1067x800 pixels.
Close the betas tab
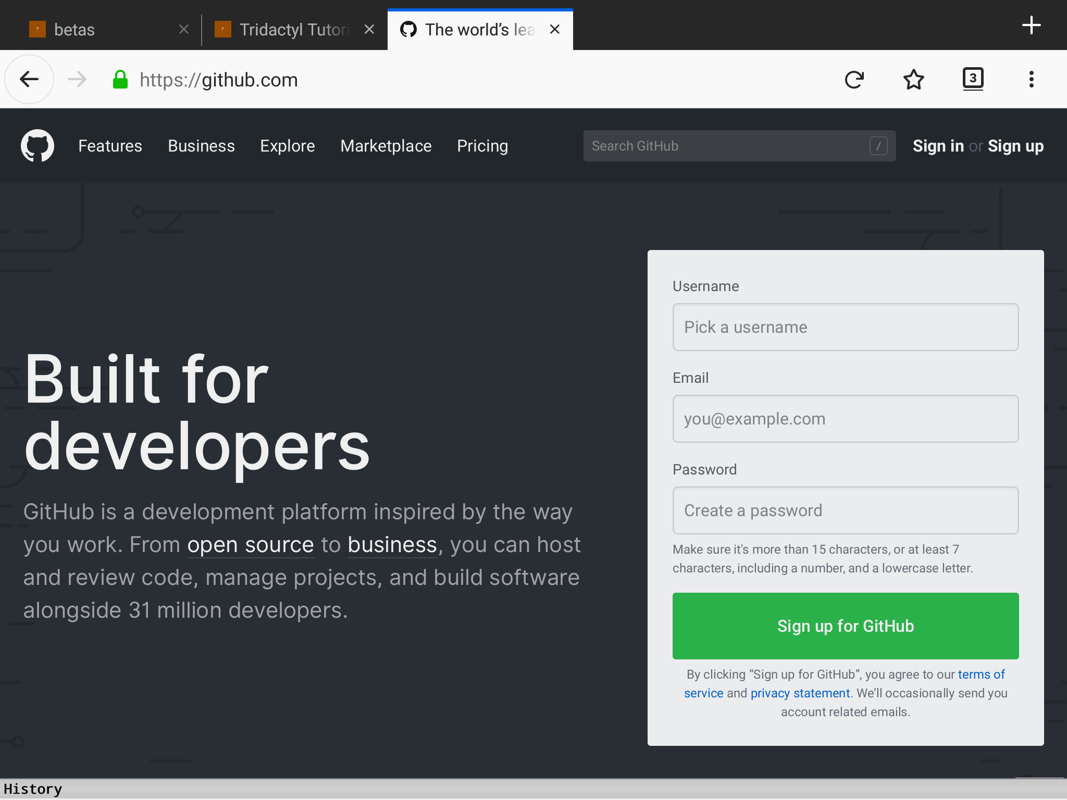tap(184, 29)
